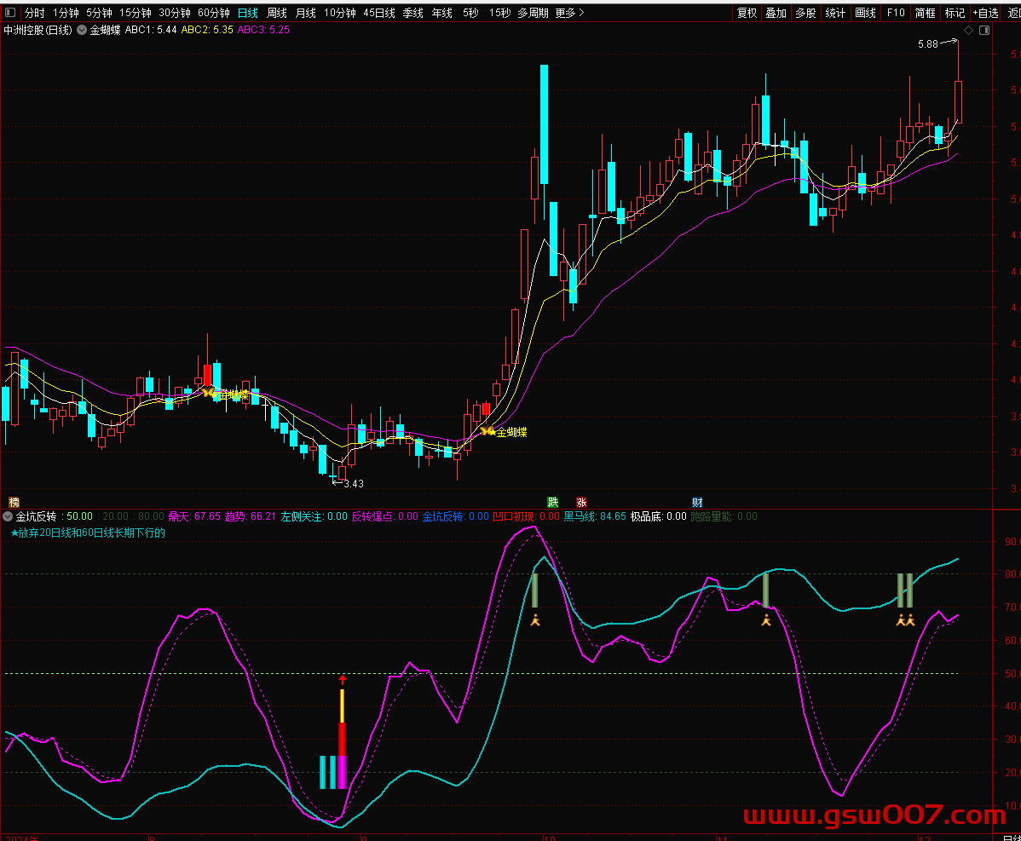Select the 45日线 period
Viewport: 1021px width, 841px height.
click(379, 13)
